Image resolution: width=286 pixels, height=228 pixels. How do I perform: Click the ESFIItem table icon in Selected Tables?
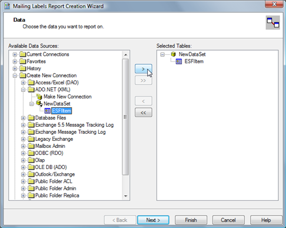(x=179, y=61)
